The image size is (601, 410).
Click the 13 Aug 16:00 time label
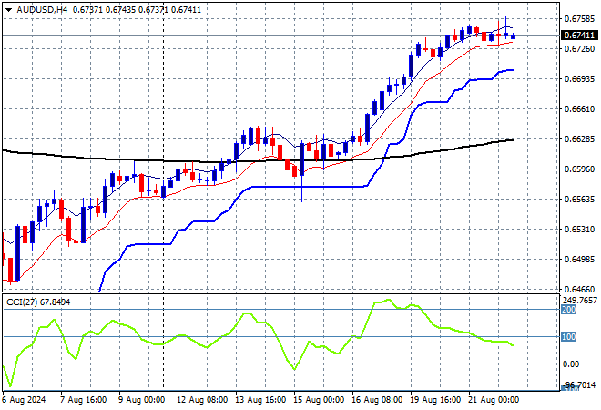pyautogui.click(x=260, y=400)
